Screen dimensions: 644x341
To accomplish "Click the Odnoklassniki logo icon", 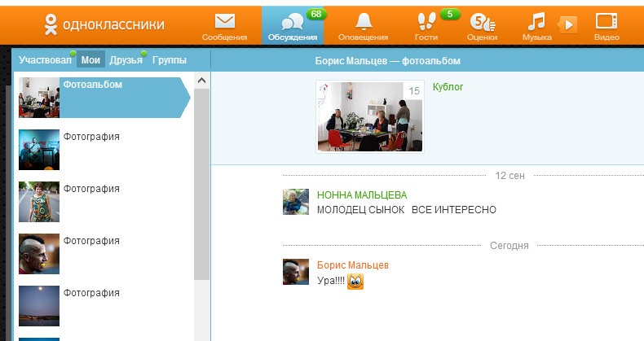I will (51, 24).
